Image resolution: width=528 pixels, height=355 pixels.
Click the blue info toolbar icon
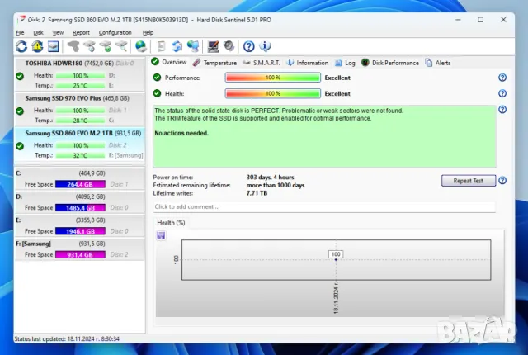click(264, 46)
